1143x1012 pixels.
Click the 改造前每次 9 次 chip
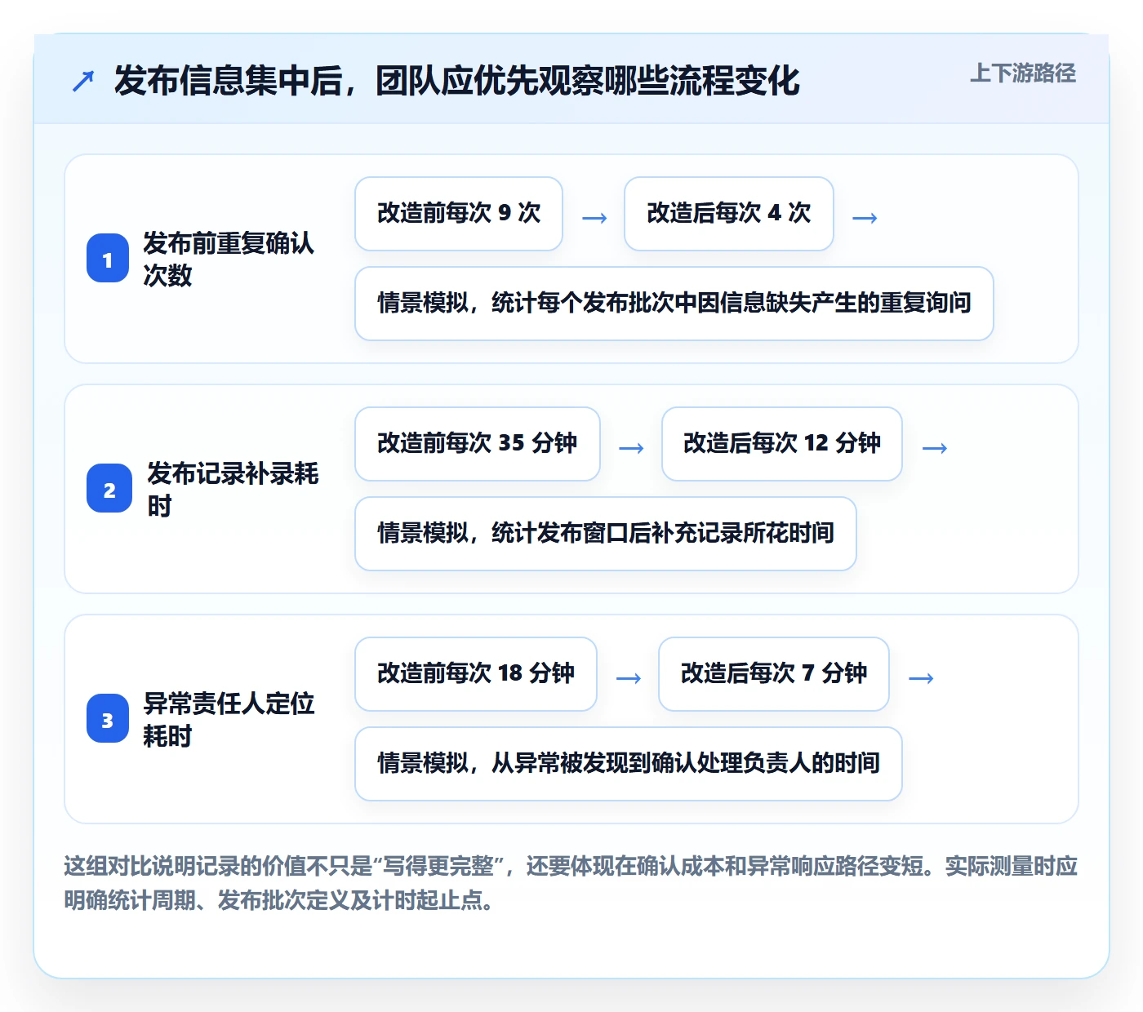(x=459, y=214)
